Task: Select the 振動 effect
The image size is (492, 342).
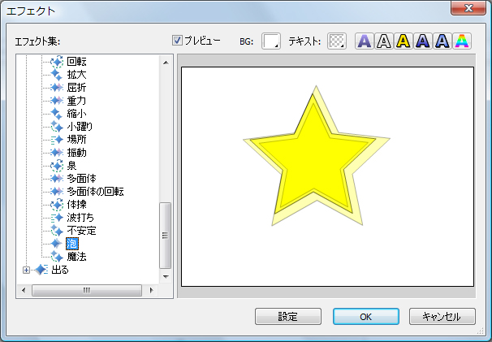Action: (x=76, y=153)
